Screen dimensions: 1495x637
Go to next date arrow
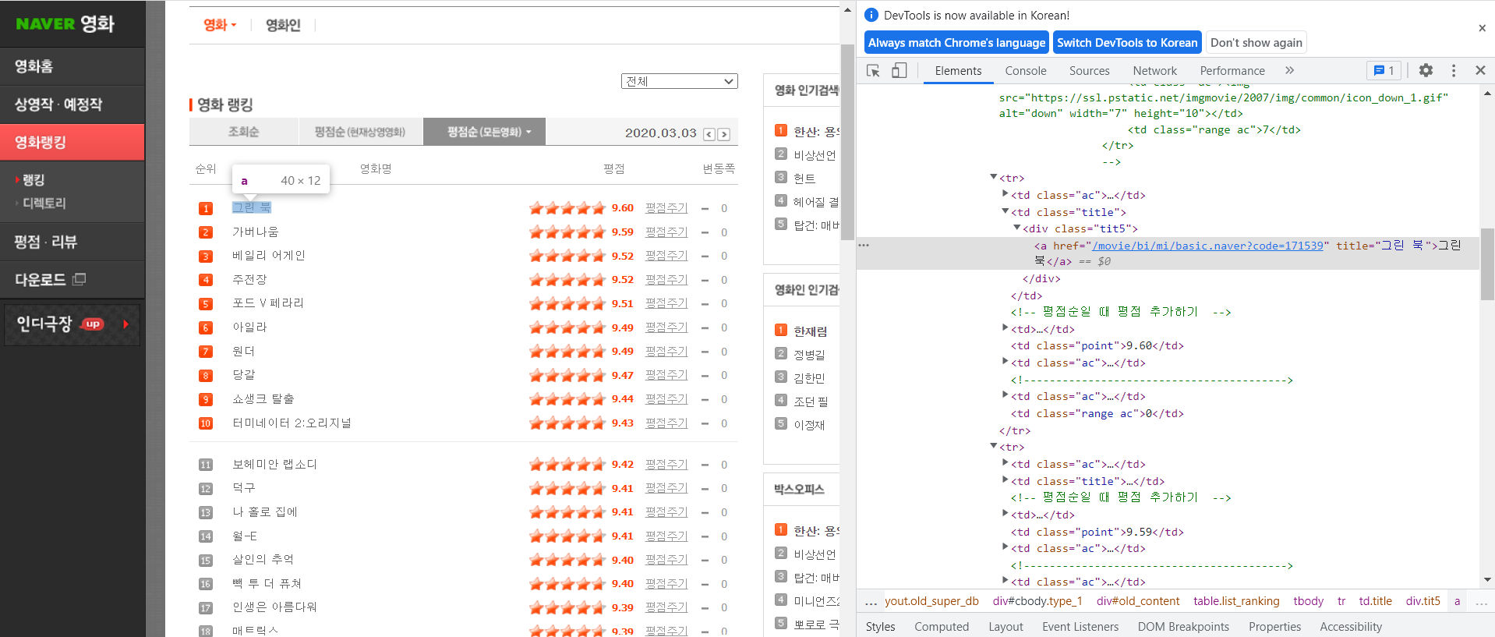(724, 134)
